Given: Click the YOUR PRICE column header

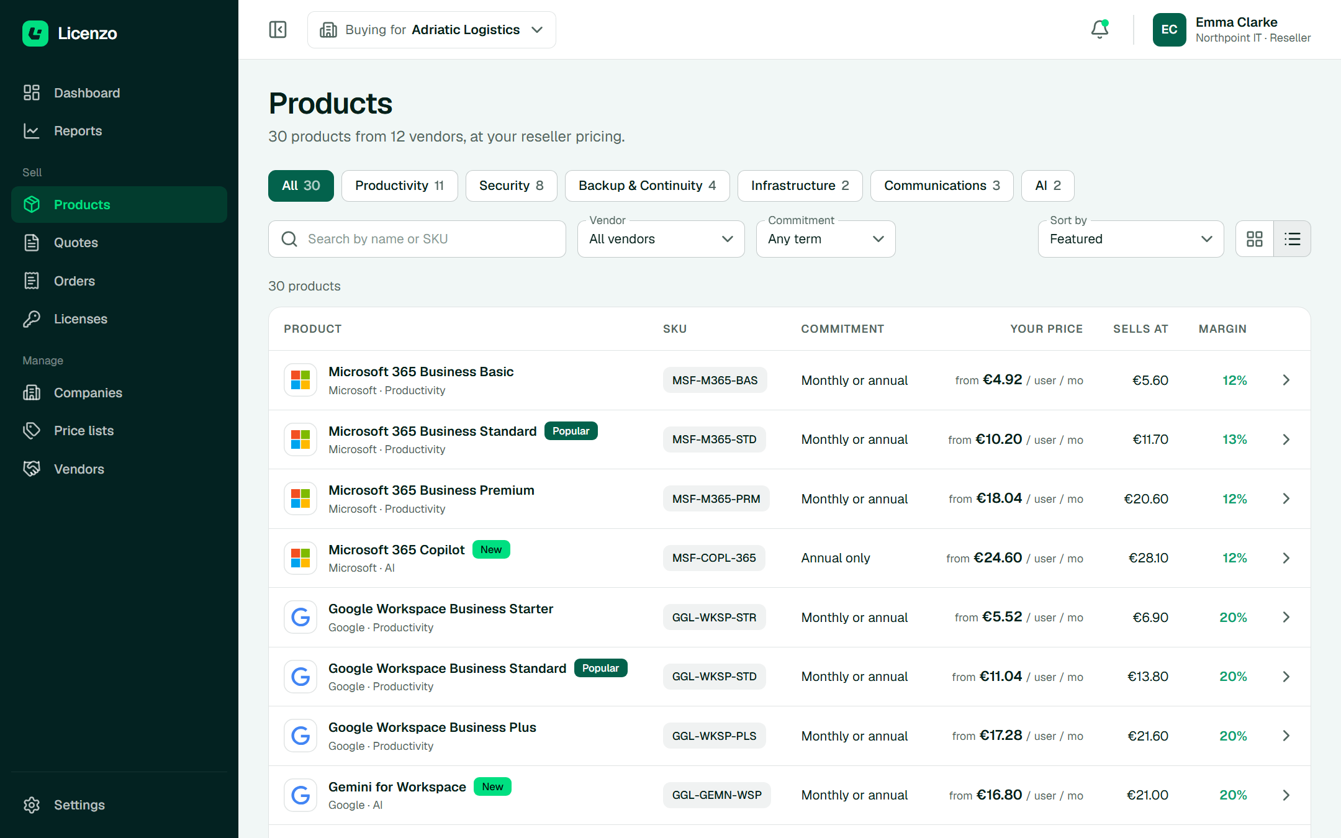Looking at the screenshot, I should pyautogui.click(x=1046, y=329).
